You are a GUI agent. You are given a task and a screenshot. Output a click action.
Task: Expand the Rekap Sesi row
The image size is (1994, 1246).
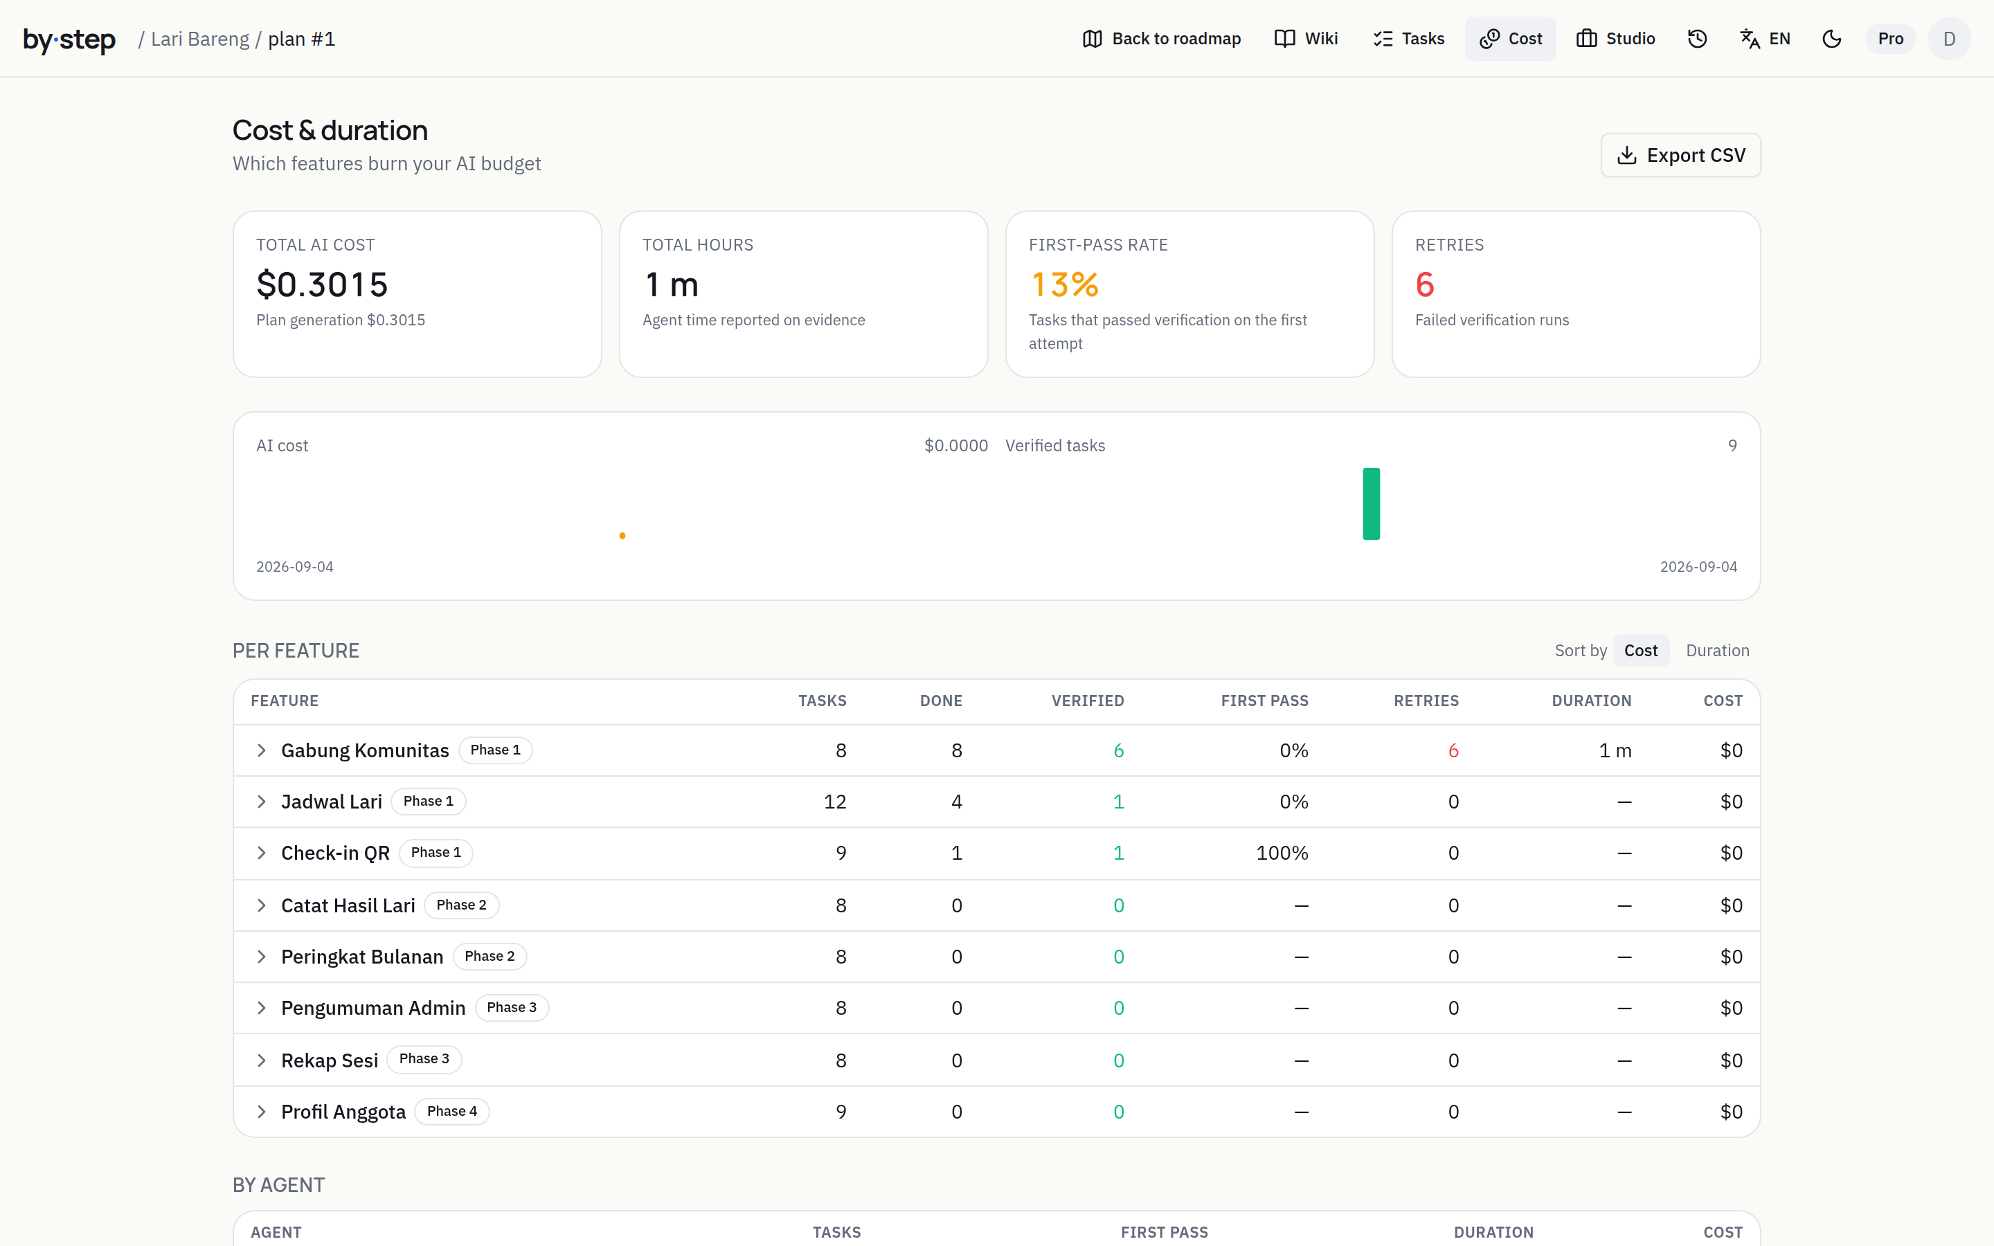point(261,1060)
